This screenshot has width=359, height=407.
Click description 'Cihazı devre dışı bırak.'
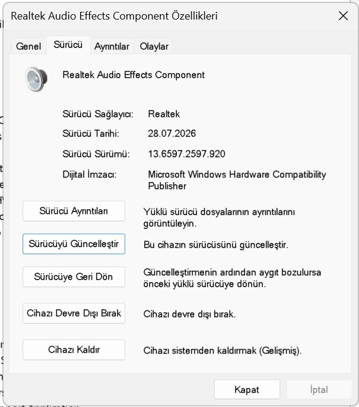pyautogui.click(x=189, y=314)
